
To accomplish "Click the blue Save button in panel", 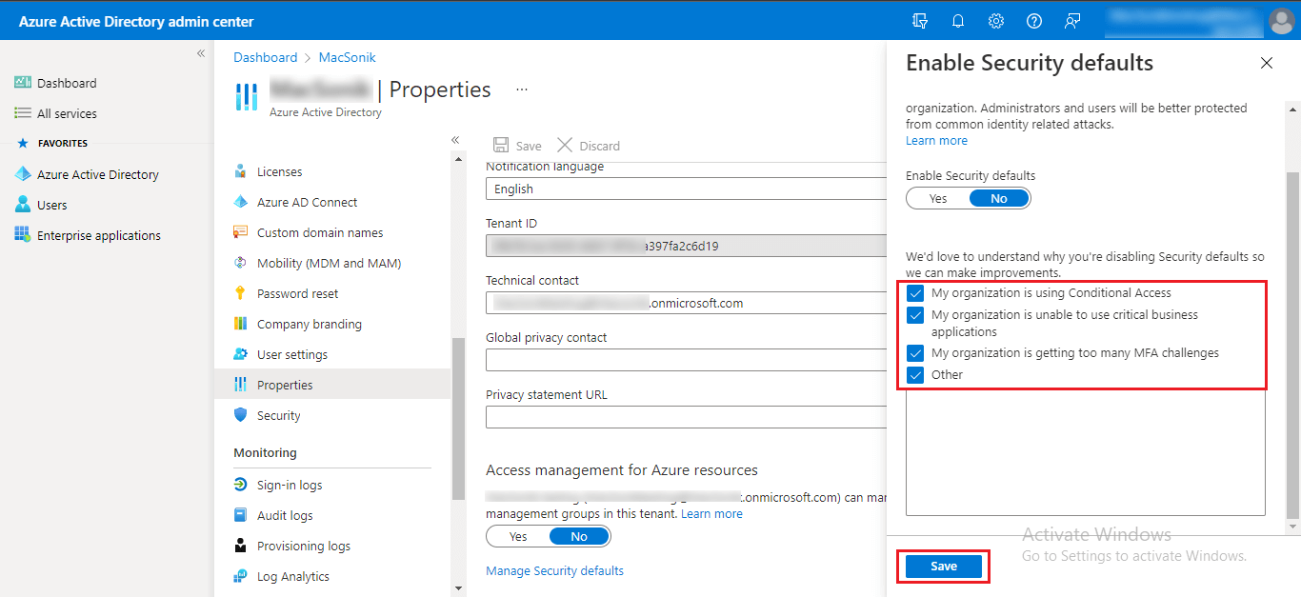I will 943,567.
